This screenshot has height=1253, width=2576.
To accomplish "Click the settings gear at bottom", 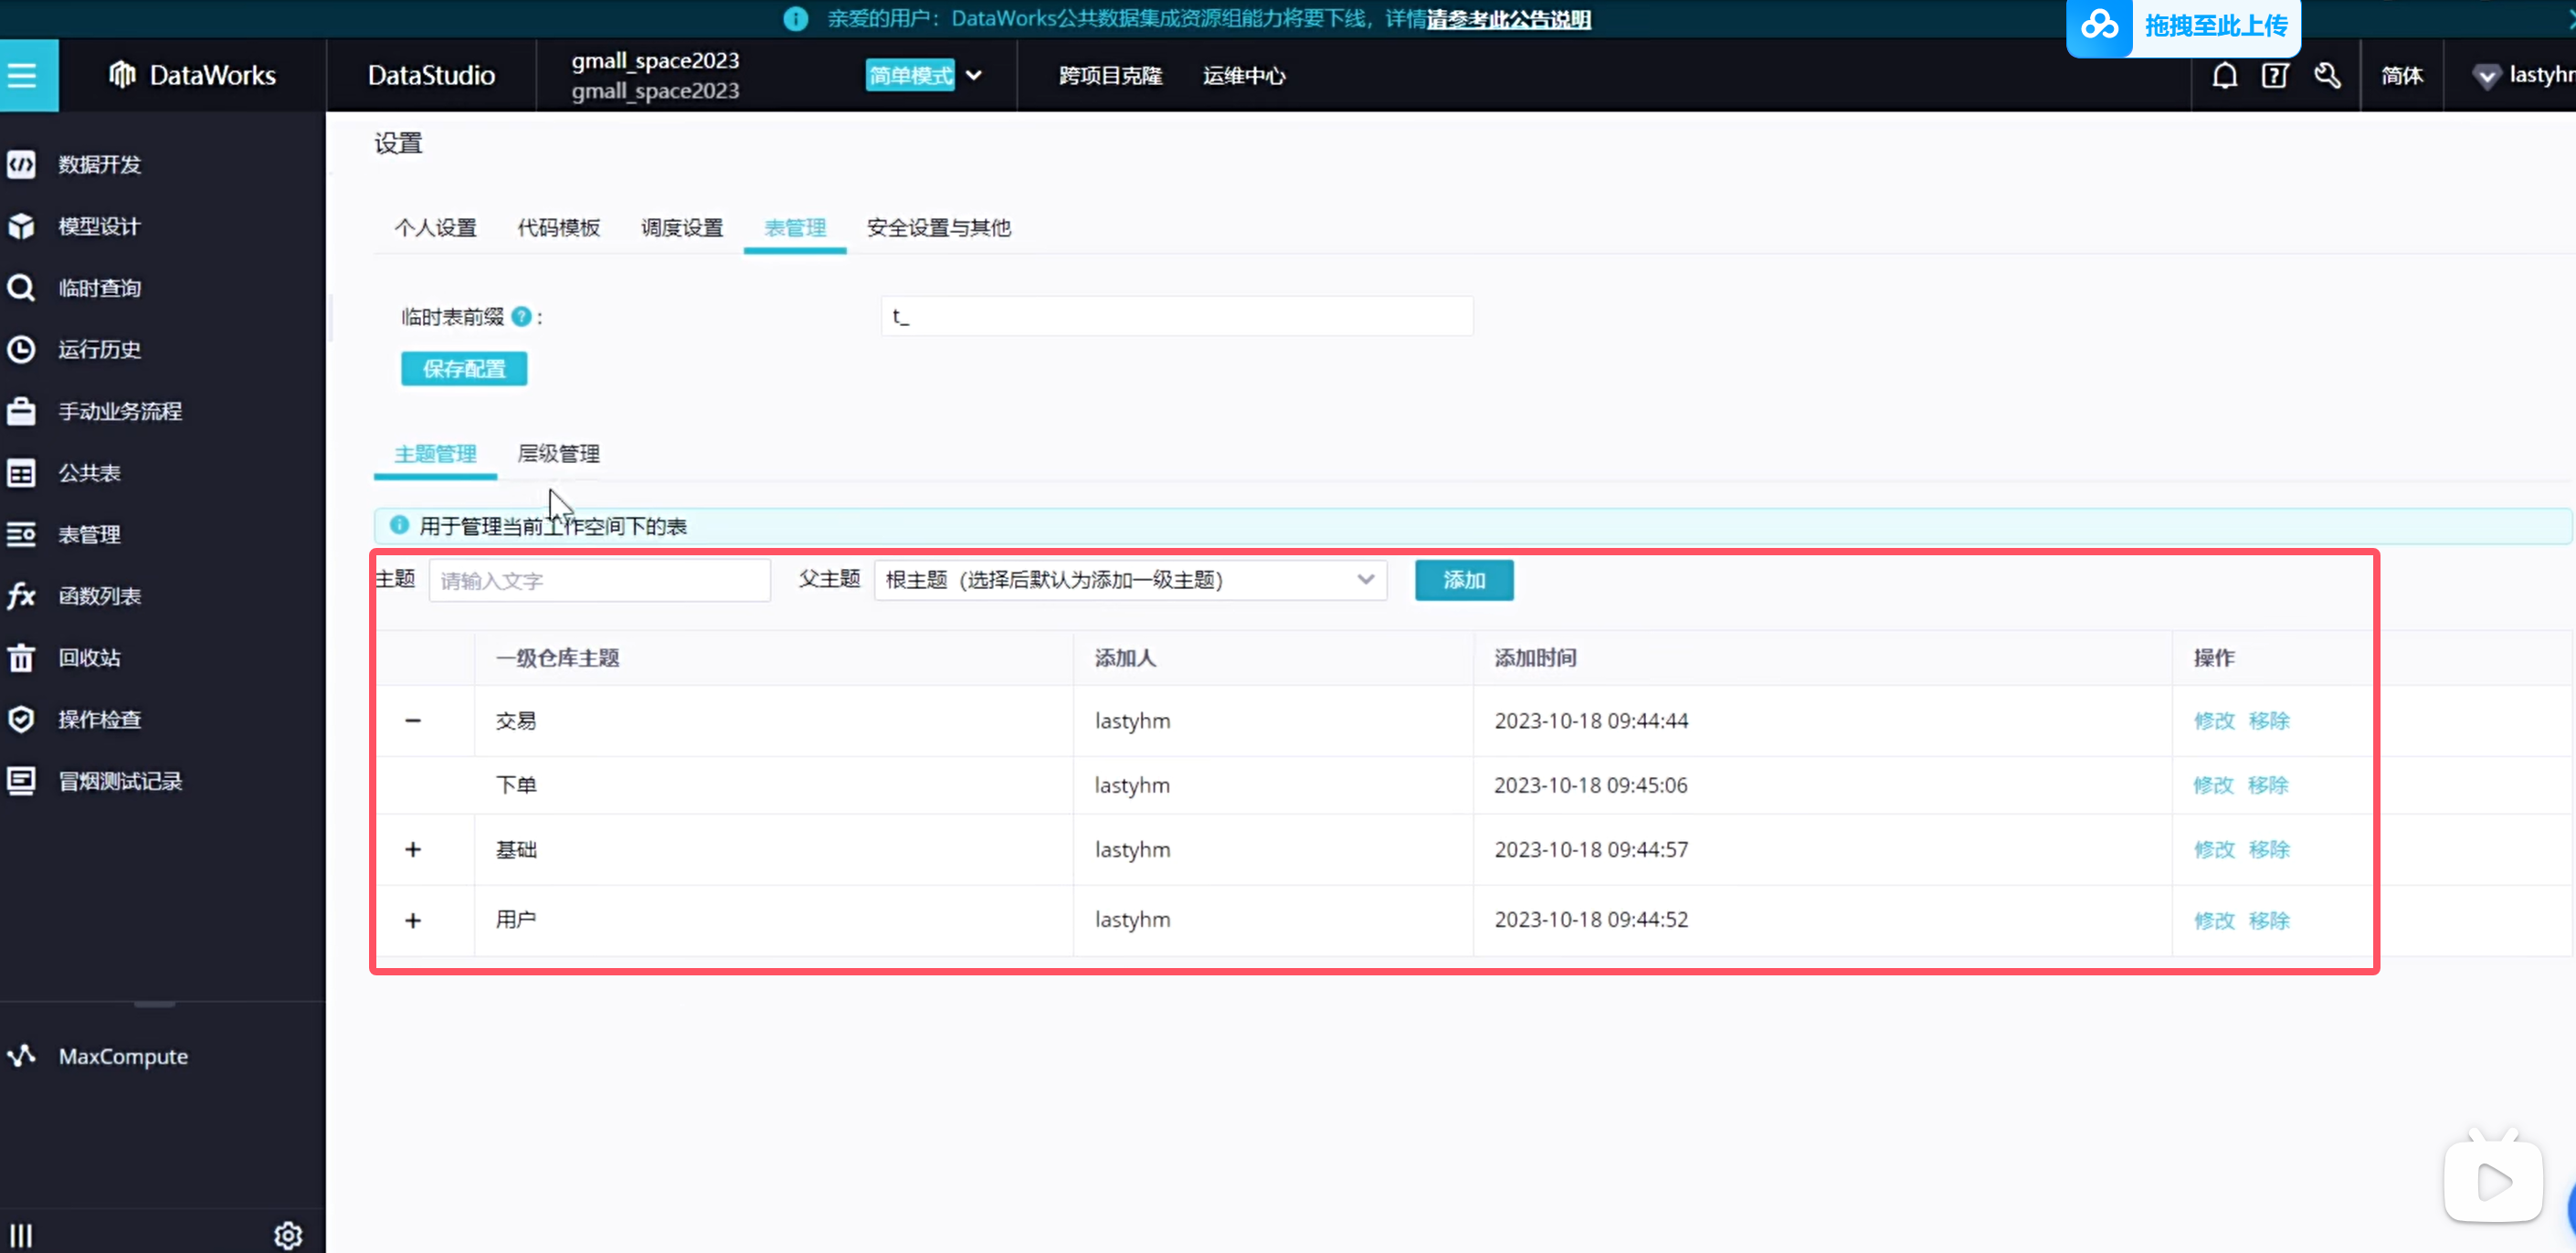I will [288, 1235].
